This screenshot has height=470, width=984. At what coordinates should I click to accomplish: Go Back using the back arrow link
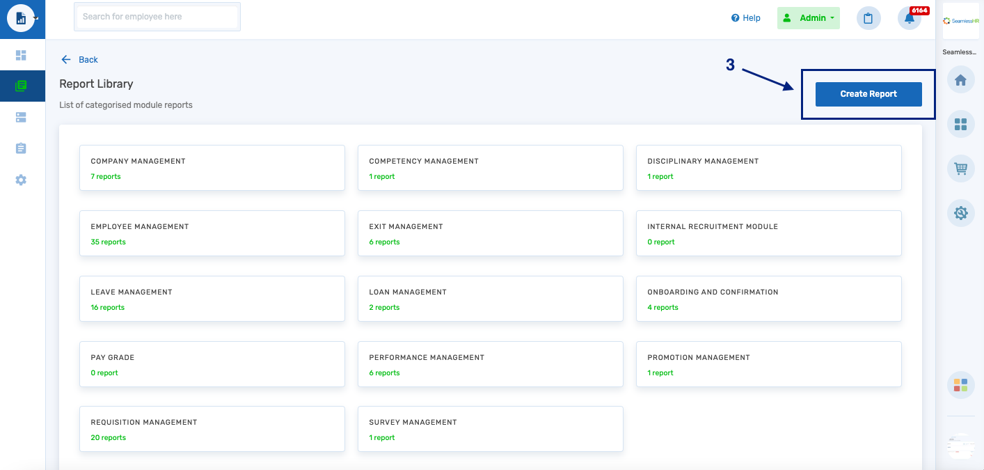[x=79, y=59]
